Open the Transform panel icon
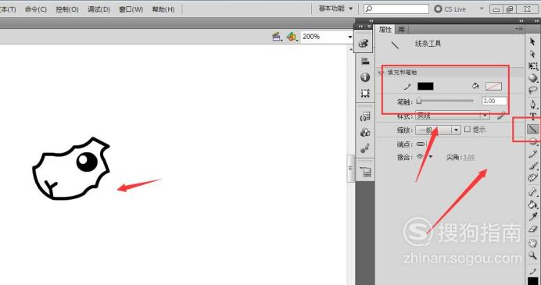The height and width of the screenshot is (285, 541). click(x=365, y=93)
